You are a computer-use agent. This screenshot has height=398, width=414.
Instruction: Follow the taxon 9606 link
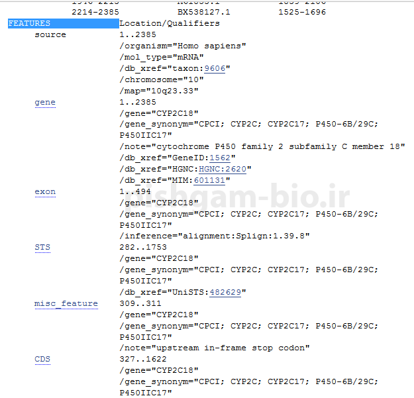[x=215, y=69]
